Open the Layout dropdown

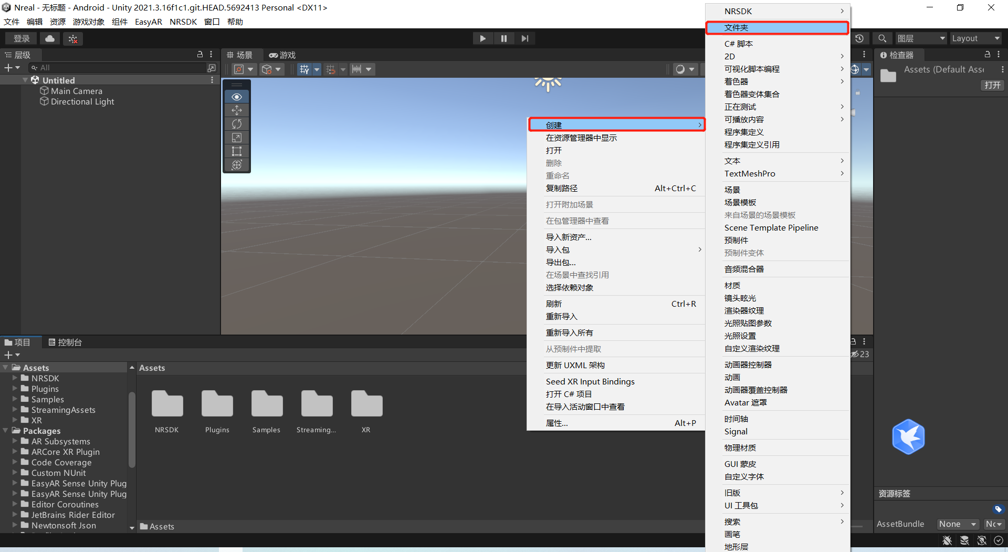pos(976,38)
